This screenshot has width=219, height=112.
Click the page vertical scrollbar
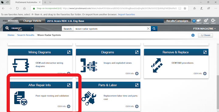coord(218,78)
